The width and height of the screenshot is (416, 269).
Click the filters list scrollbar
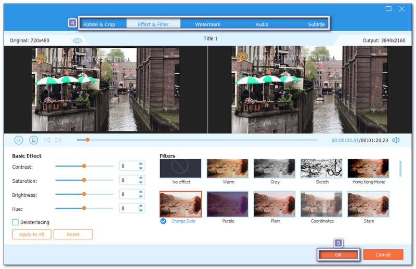pos(400,168)
